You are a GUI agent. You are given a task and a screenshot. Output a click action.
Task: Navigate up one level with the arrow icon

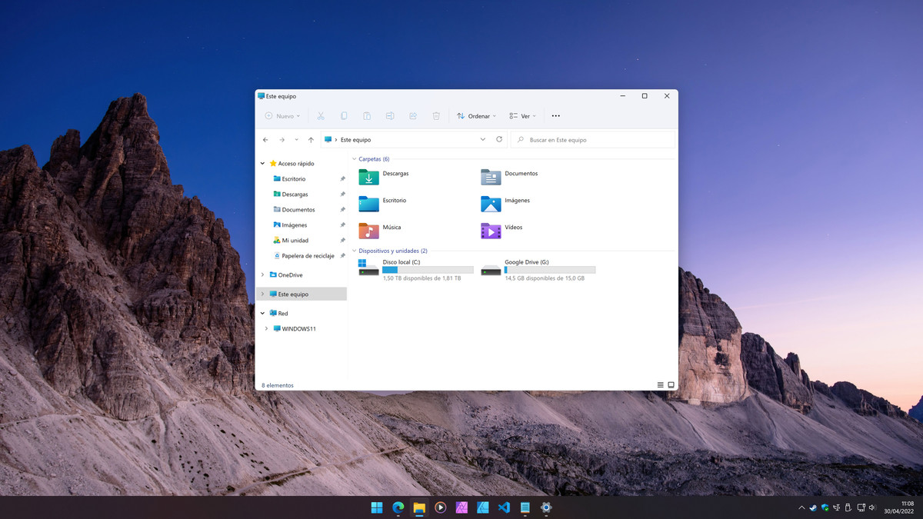(x=311, y=139)
